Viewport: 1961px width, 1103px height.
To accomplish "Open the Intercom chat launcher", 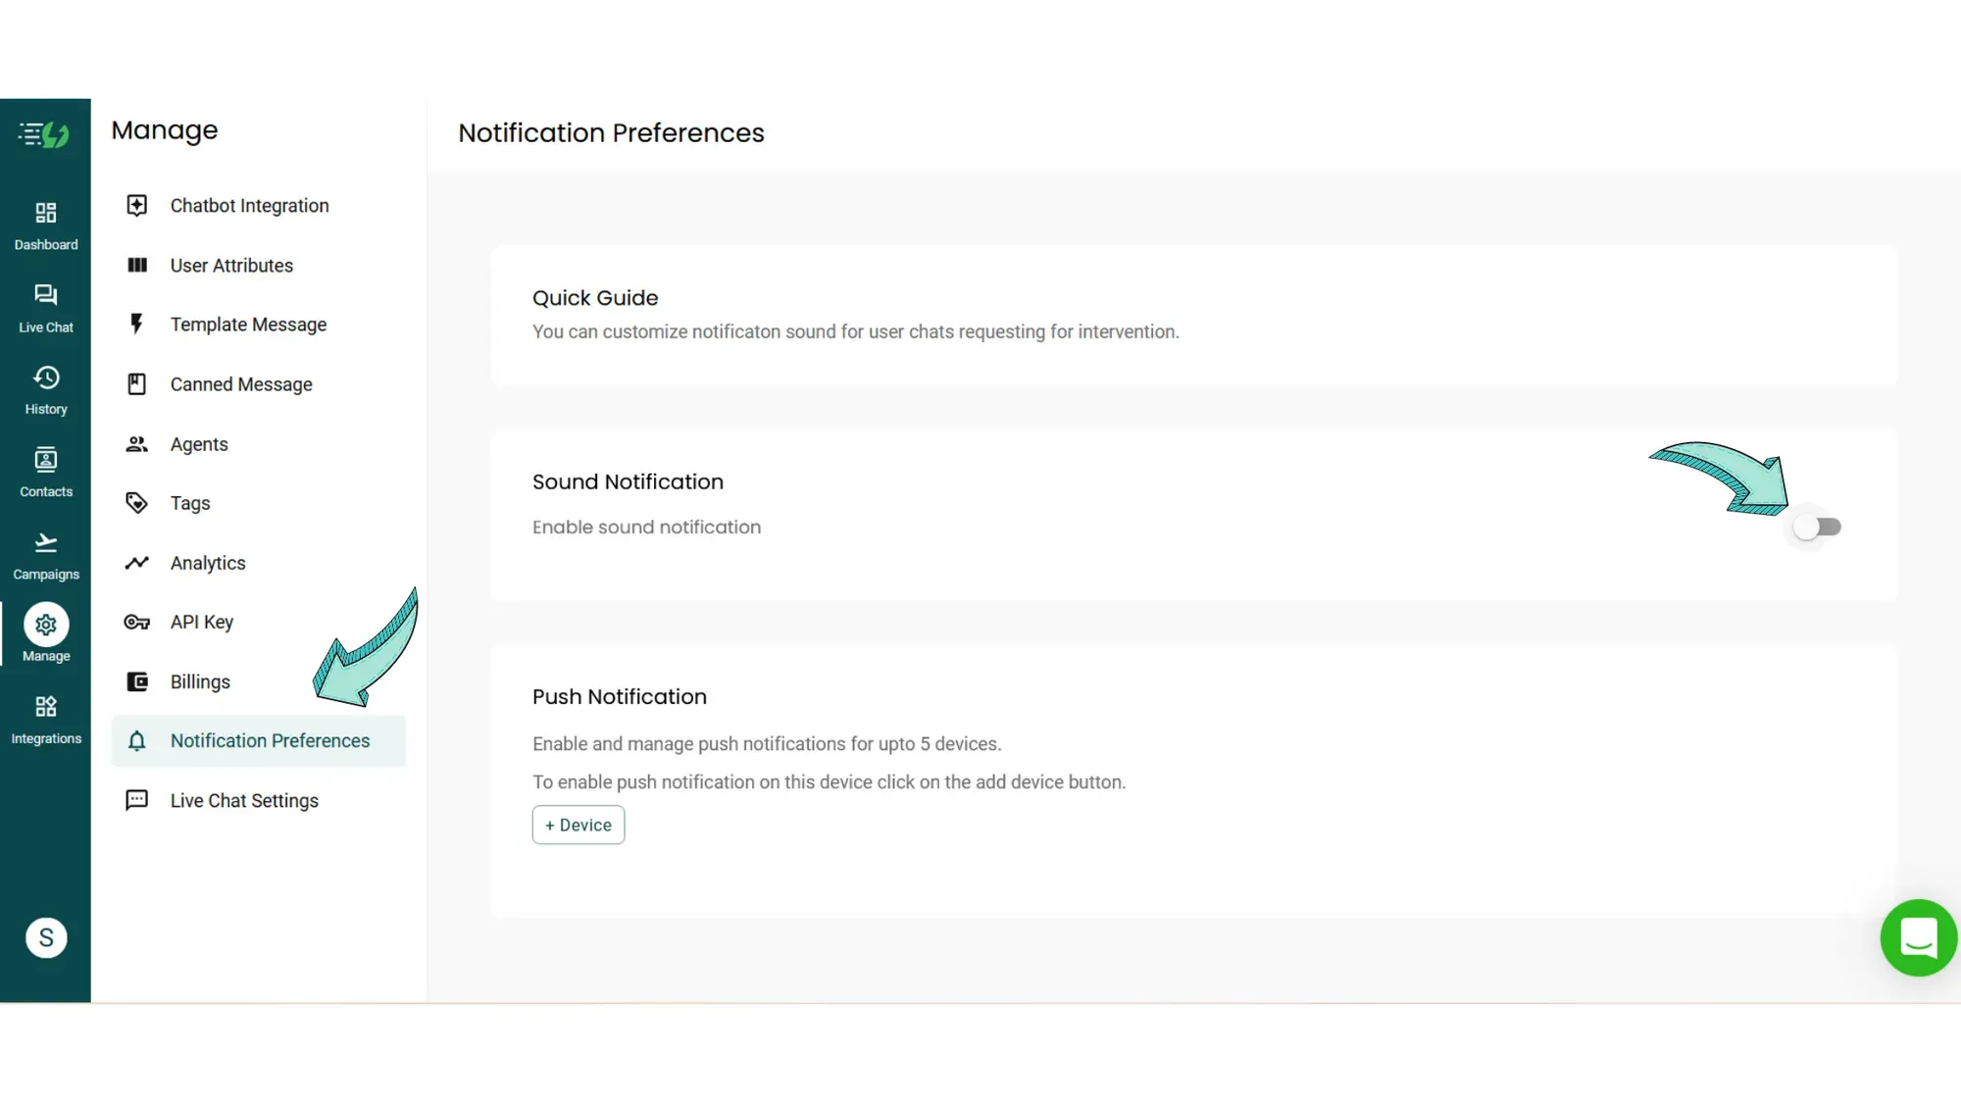I will click(x=1919, y=937).
